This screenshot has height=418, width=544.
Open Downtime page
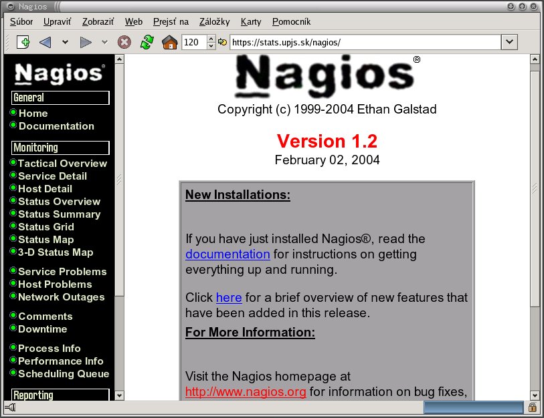click(x=43, y=329)
